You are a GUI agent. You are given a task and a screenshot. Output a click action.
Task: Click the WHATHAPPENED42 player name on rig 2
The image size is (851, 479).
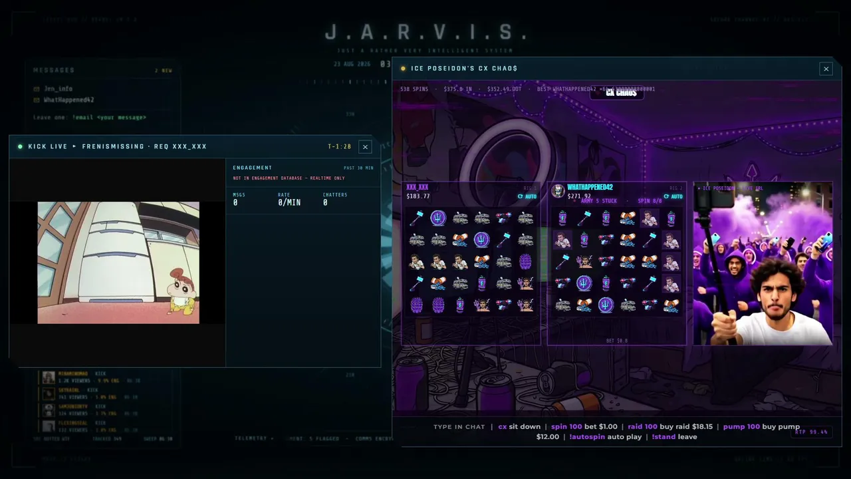pyautogui.click(x=590, y=188)
